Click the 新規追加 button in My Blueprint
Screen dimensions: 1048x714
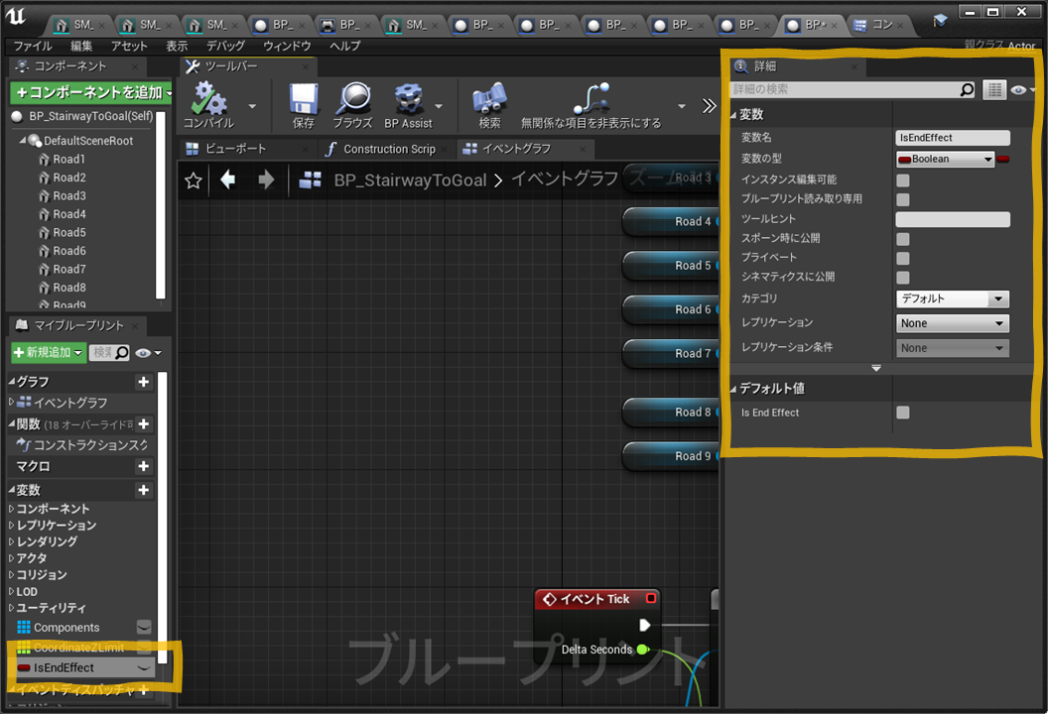click(x=49, y=353)
